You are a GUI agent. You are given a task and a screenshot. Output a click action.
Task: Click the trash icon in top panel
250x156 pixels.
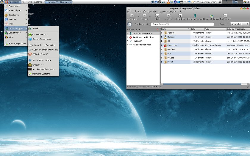point(220,2)
